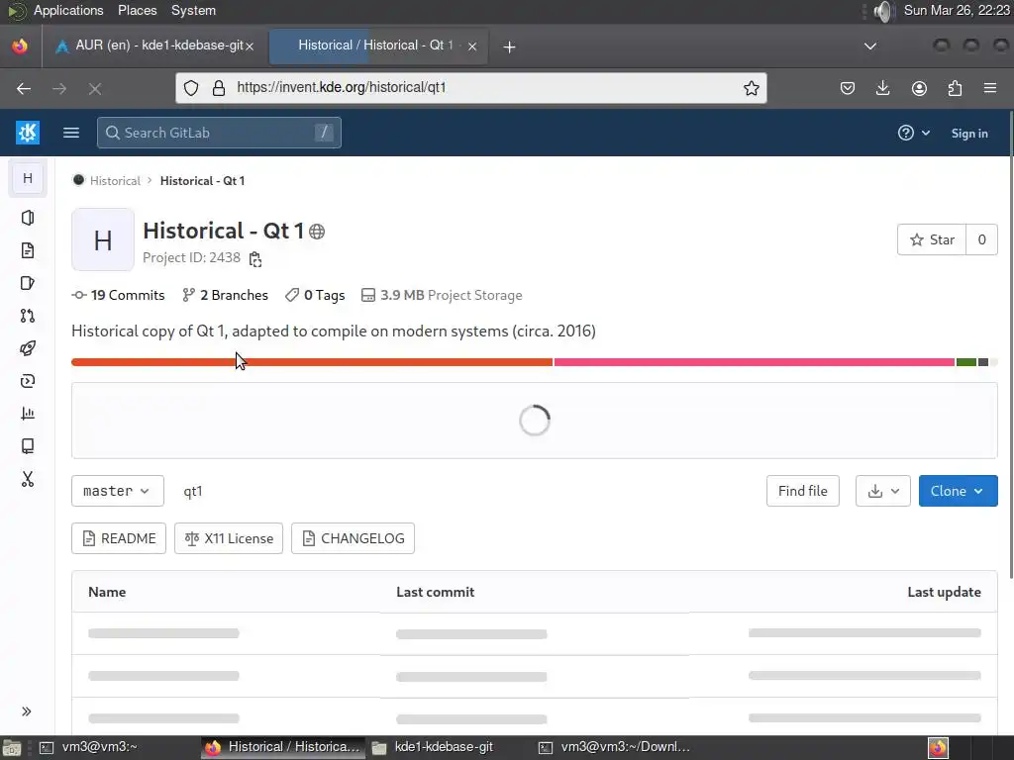Go back with the browser arrow
This screenshot has width=1014, height=760.
click(x=24, y=88)
